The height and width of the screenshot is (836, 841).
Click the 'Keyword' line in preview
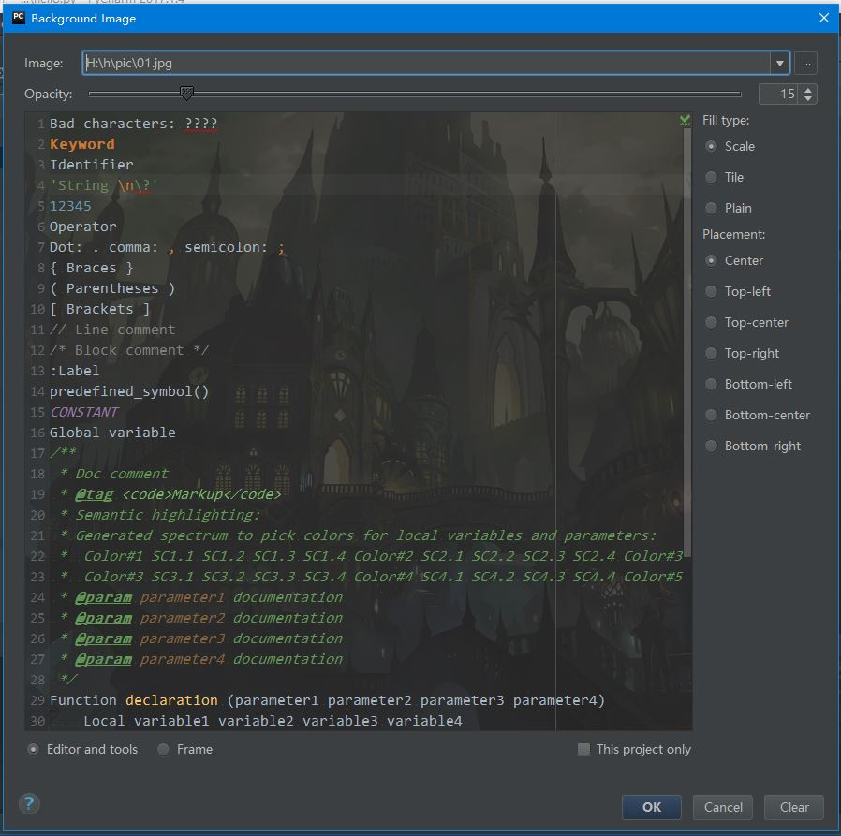pos(82,144)
